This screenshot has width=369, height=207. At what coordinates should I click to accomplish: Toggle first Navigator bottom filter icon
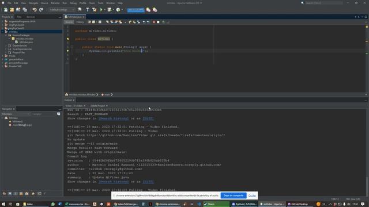(x=4, y=193)
